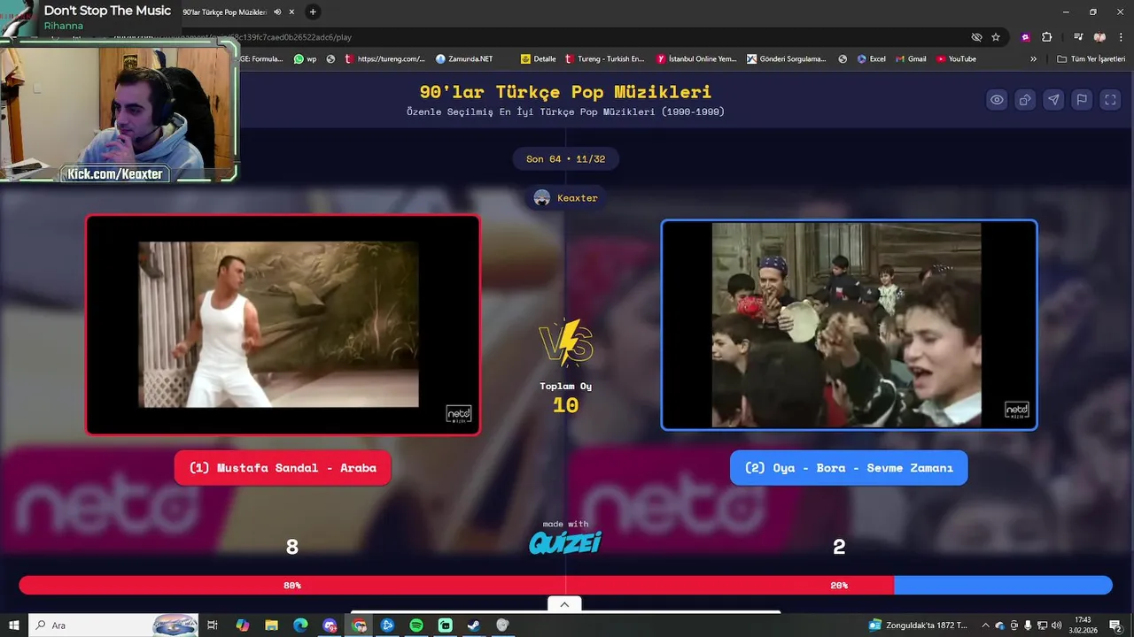The width and height of the screenshot is (1134, 637).
Task: Open the YouTube bookmark
Action: tap(957, 59)
